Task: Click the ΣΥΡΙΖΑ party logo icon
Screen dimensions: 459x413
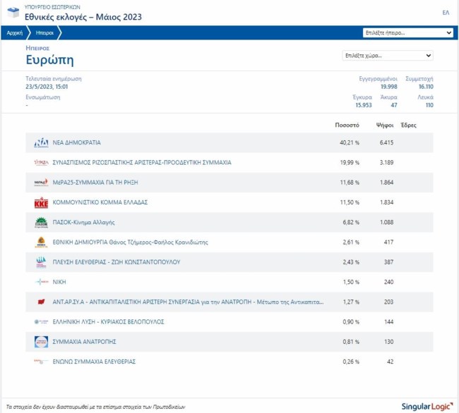Action: pyautogui.click(x=41, y=162)
